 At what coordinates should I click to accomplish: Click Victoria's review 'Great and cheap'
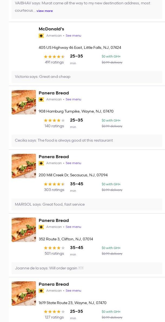[x=43, y=77]
